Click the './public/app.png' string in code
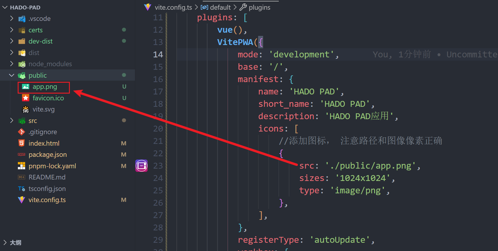Image resolution: width=498 pixels, height=251 pixels. 370,166
